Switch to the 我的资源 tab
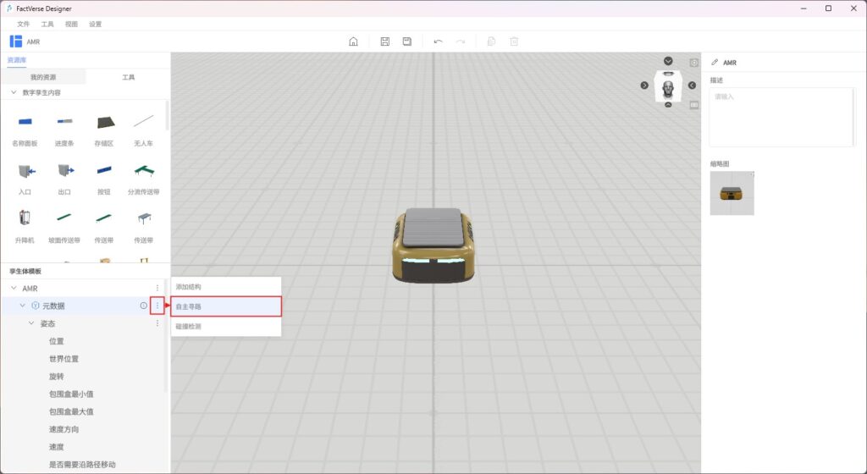867x474 pixels. coord(43,77)
